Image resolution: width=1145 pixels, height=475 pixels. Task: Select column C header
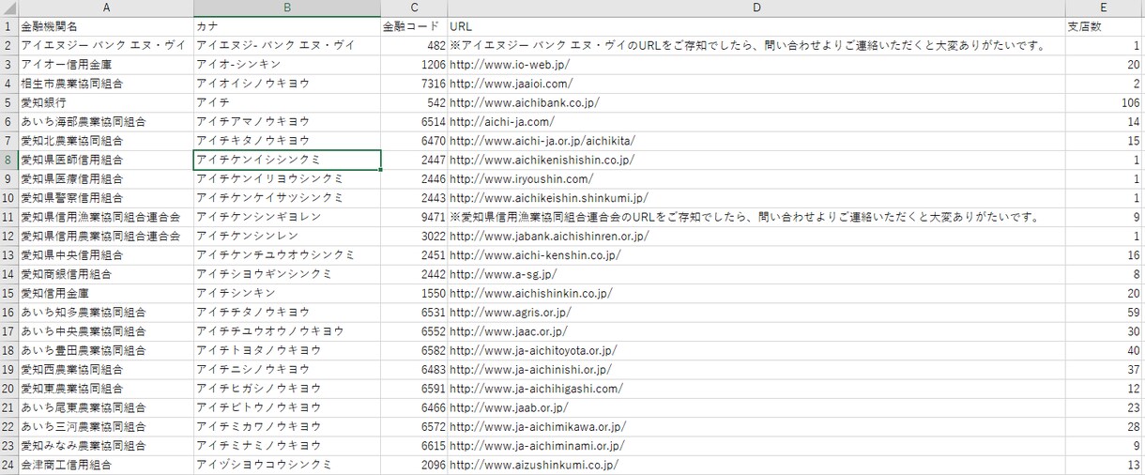tap(414, 8)
